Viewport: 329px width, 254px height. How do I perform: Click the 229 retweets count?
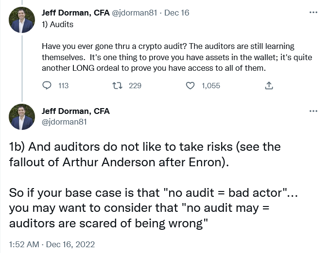(135, 85)
